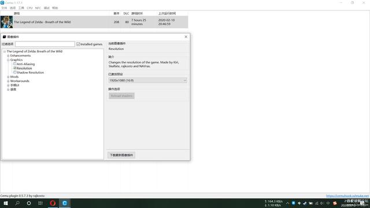Click the Chinese IME indicator in tray
The height and width of the screenshot is (208, 370).
pos(328,203)
